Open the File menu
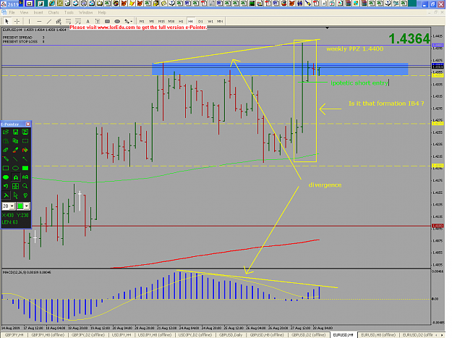 pos(12,12)
